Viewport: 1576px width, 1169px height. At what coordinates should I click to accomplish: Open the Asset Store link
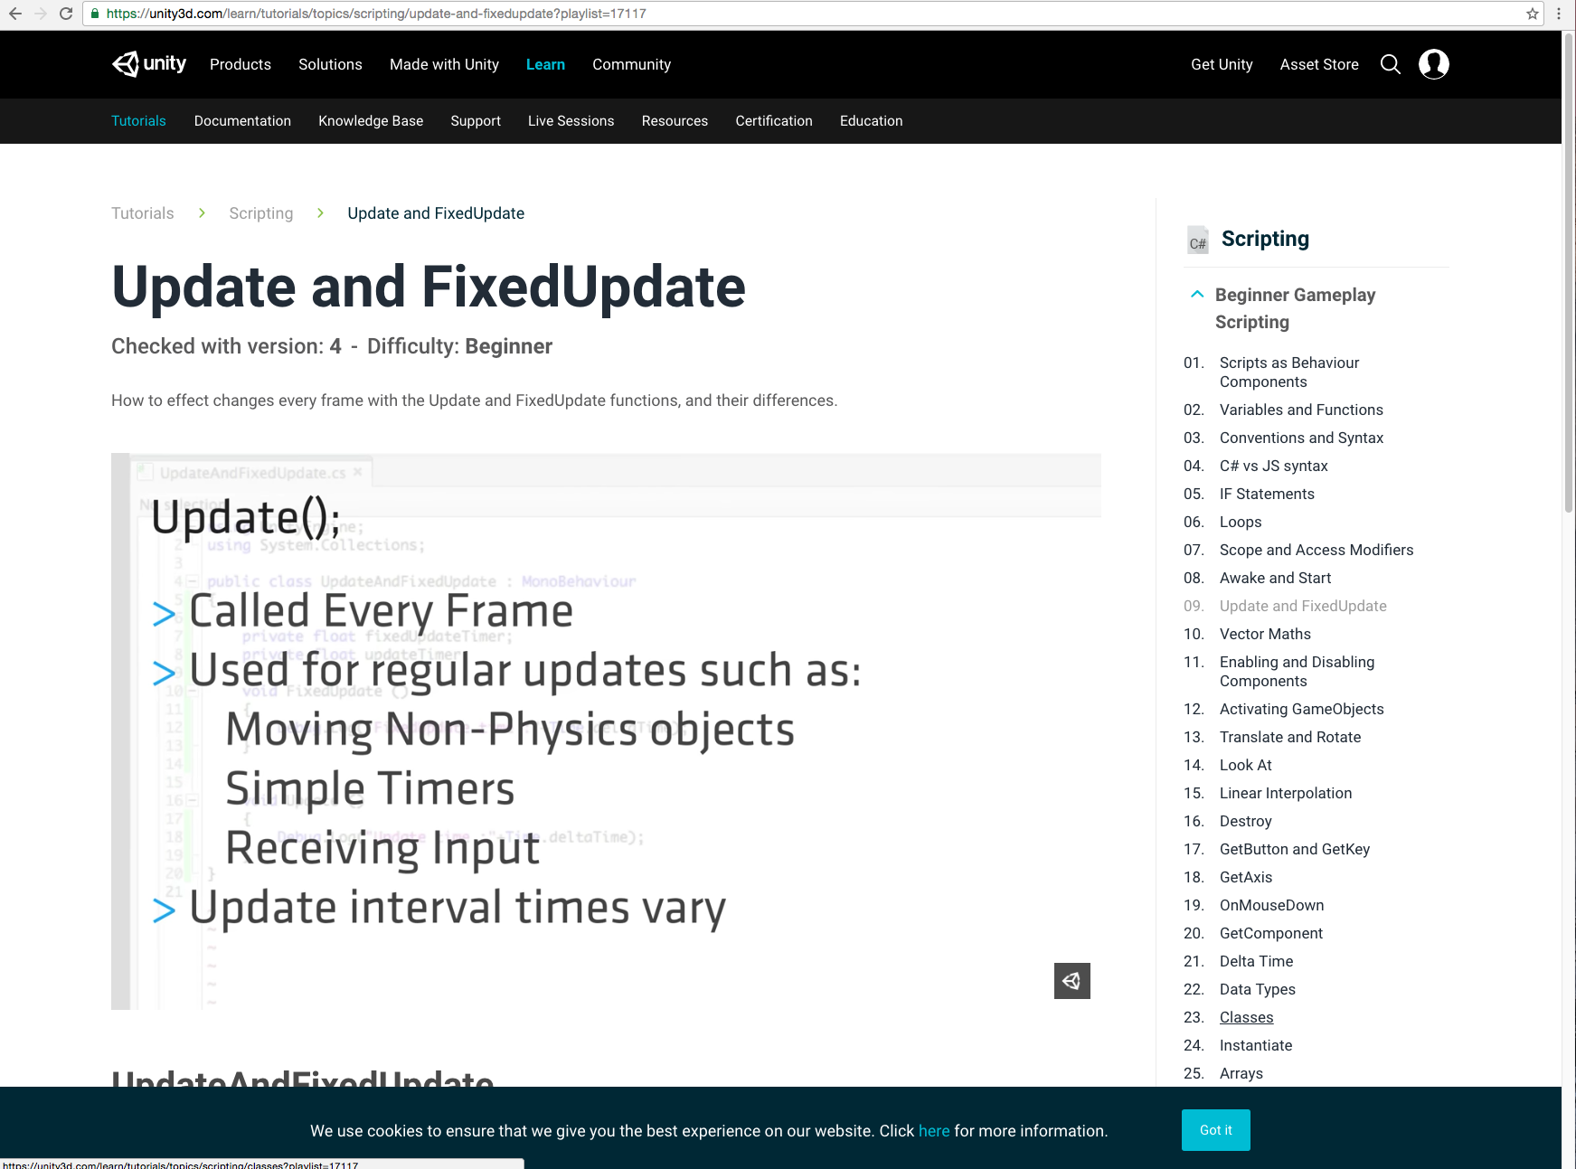tap(1319, 64)
